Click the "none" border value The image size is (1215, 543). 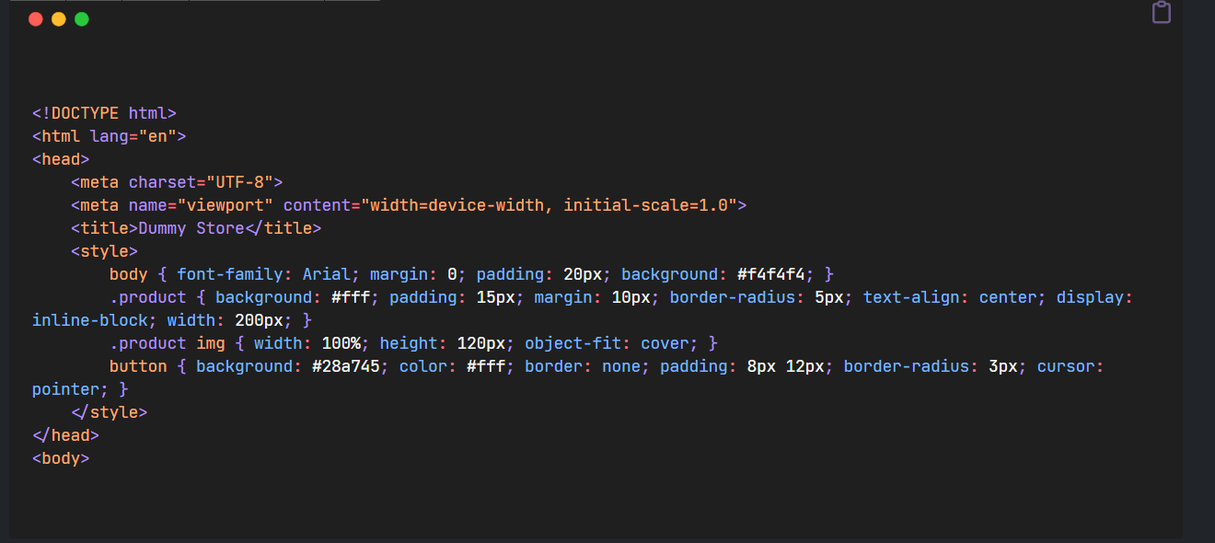click(621, 366)
